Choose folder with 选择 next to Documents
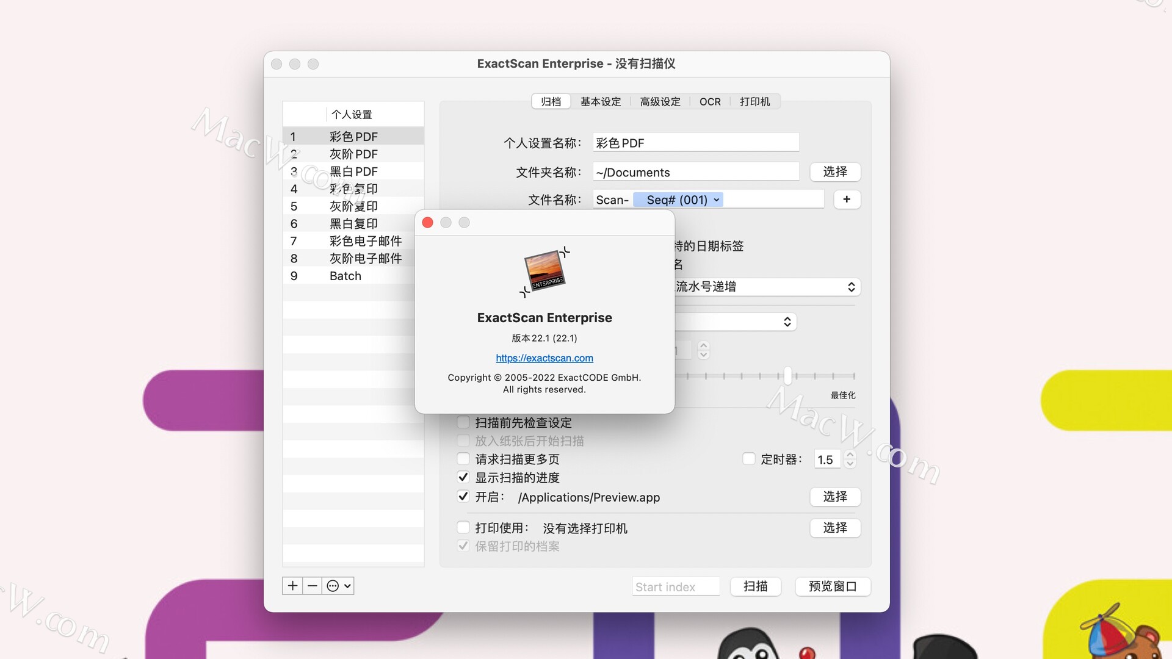The image size is (1172, 659). [835, 172]
